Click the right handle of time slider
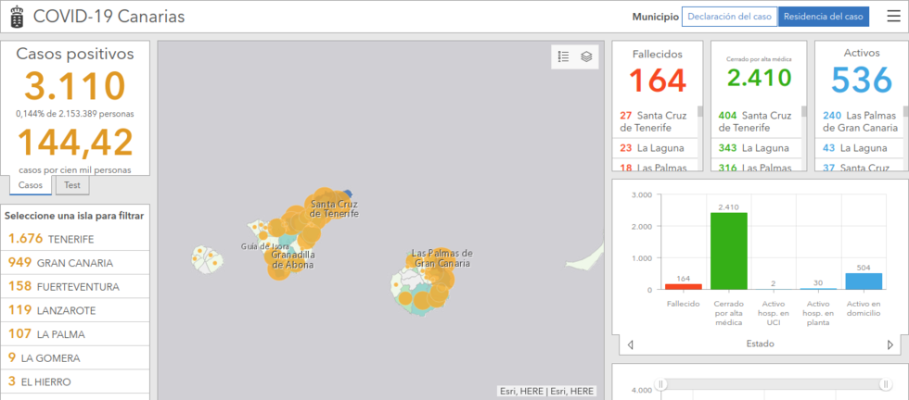This screenshot has width=909, height=400. [885, 384]
